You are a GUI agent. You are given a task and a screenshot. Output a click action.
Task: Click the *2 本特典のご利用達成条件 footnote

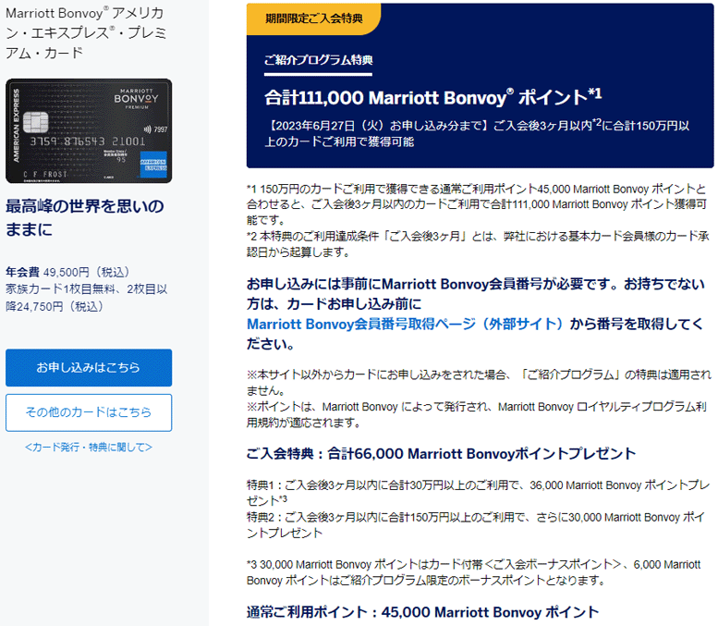click(478, 244)
